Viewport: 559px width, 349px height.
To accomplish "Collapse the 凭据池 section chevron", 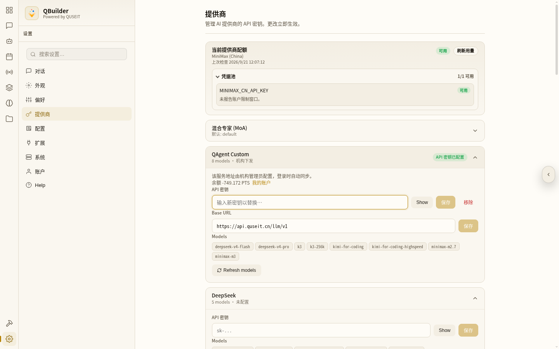I will (x=217, y=77).
